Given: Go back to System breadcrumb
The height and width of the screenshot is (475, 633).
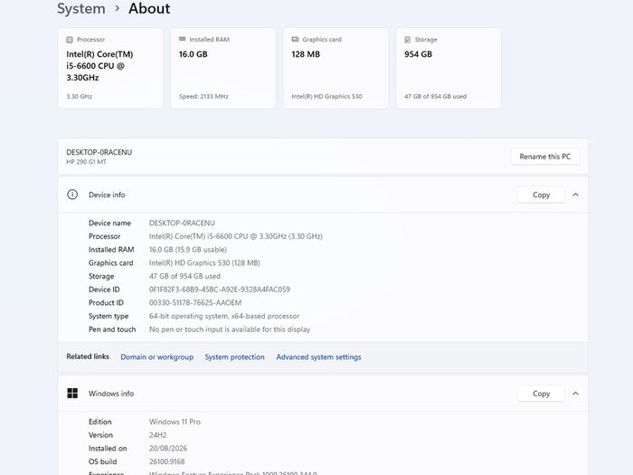Looking at the screenshot, I should pyautogui.click(x=81, y=8).
